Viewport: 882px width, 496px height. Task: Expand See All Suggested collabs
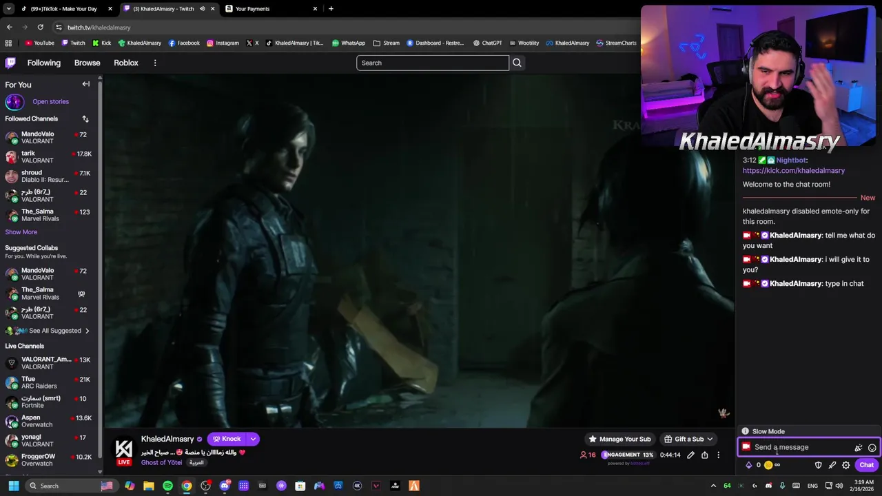[55, 331]
